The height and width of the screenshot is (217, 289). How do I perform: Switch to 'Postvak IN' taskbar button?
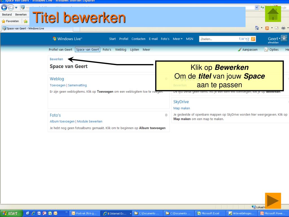pos(85,214)
